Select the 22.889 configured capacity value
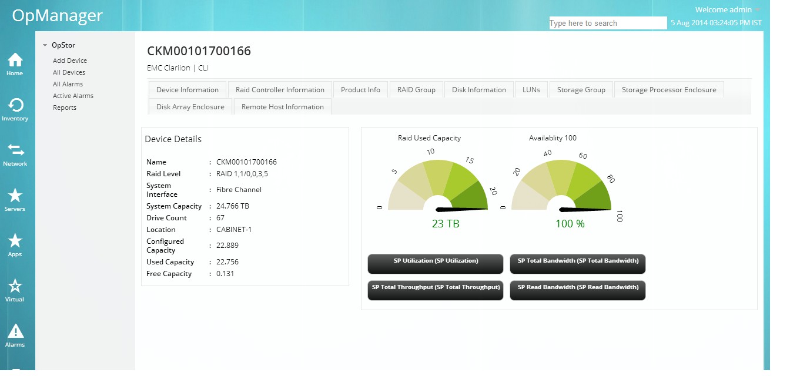The height and width of the screenshot is (376, 790). [x=227, y=246]
